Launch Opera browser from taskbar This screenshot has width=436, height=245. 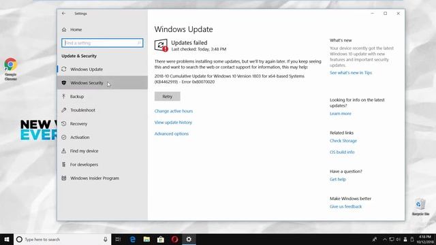[174, 239]
